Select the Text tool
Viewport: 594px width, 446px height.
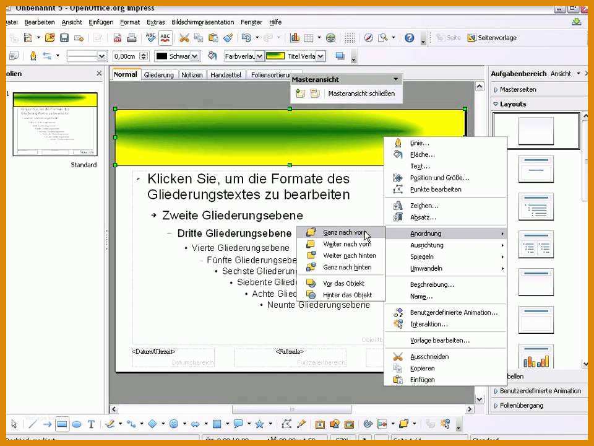coord(91,424)
